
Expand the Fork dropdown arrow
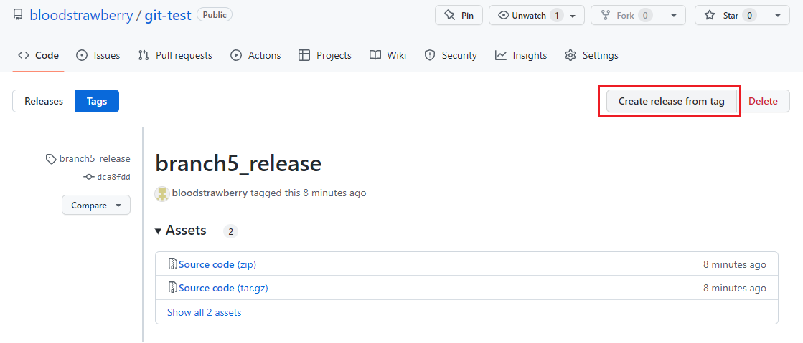click(x=674, y=15)
